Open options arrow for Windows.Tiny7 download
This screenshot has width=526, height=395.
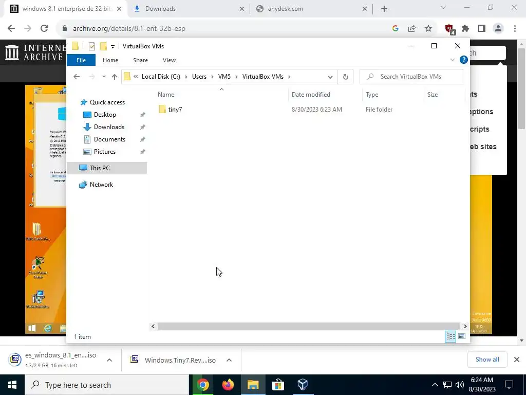pos(229,360)
